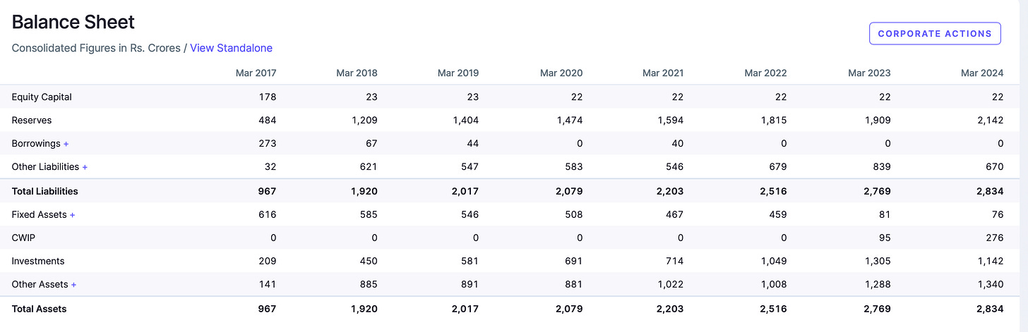
Task: Click Fixed Assets value 467 for Mar 2021
Action: pyautogui.click(x=674, y=214)
